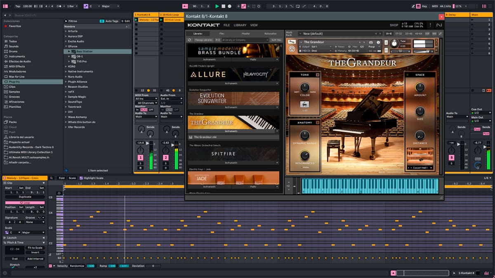Open MIDI Effects category
495x278 pixels.
(16, 66)
